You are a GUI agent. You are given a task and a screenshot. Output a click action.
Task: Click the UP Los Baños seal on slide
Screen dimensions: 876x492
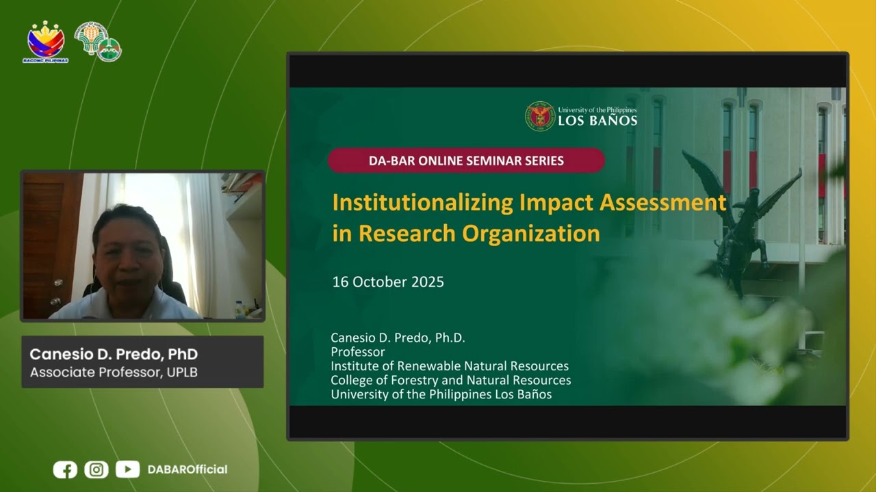540,115
